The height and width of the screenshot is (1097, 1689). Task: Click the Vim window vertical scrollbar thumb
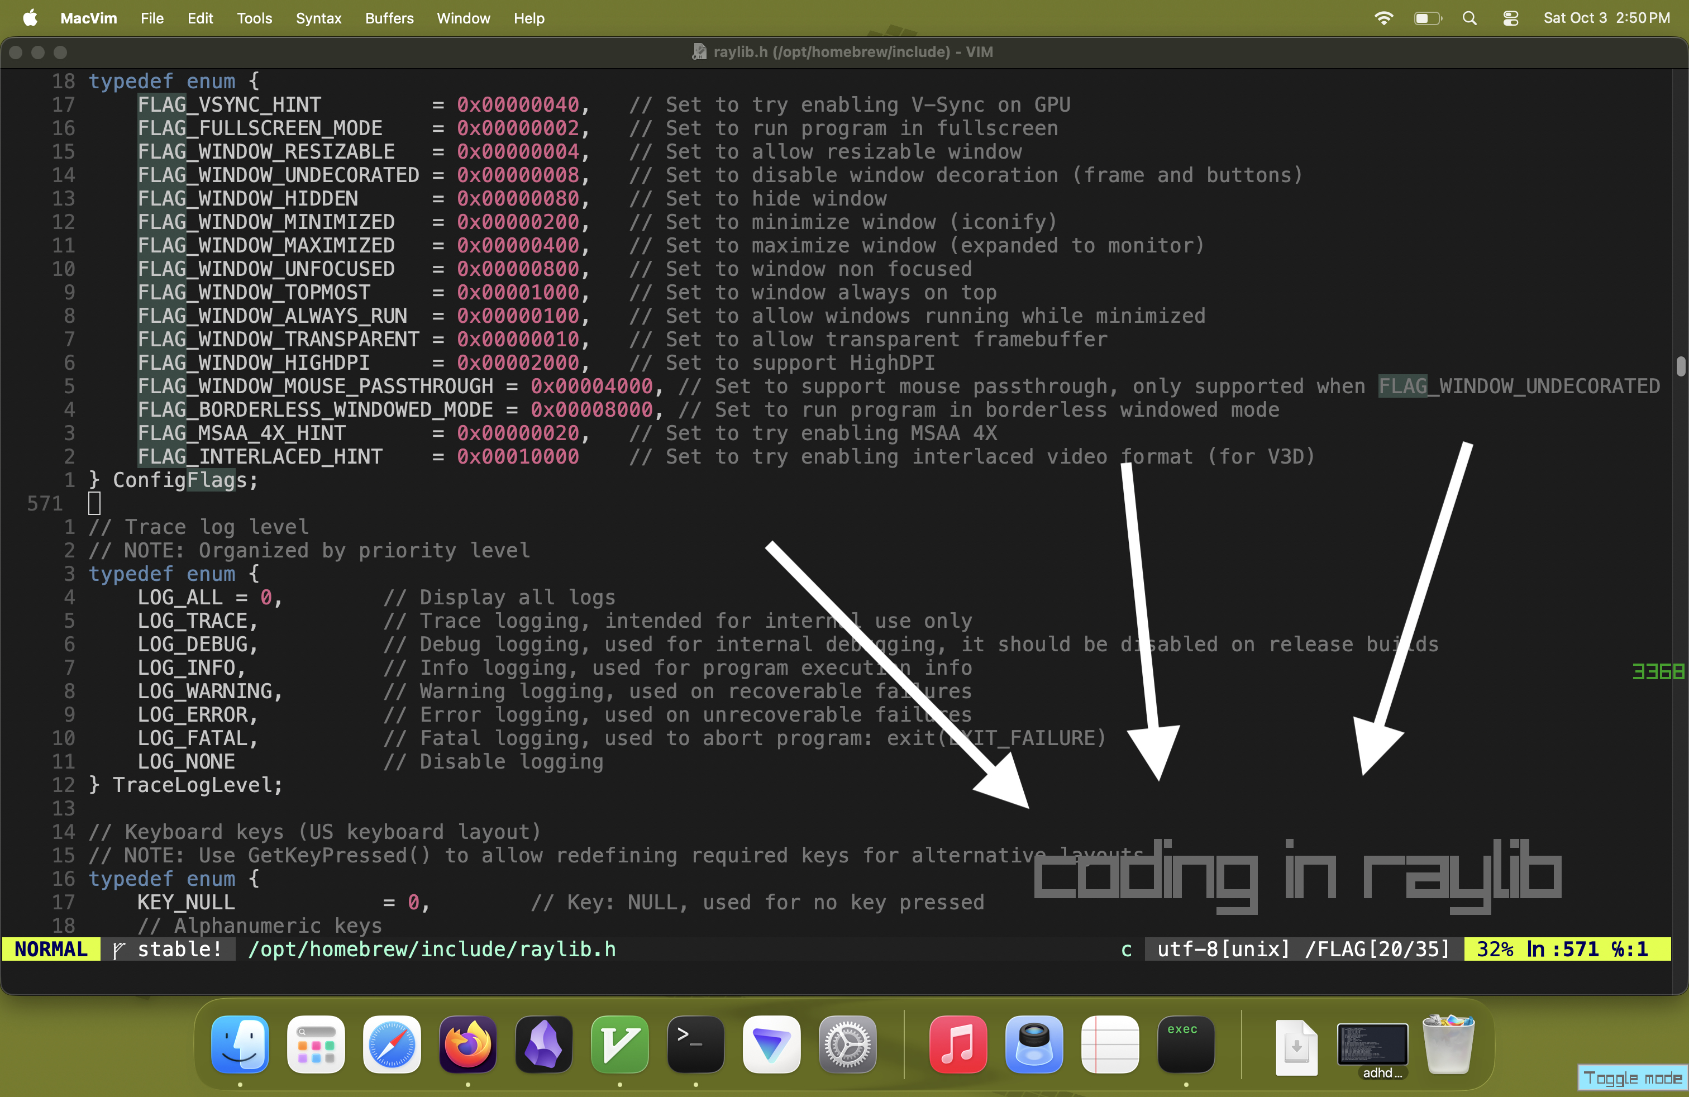[x=1681, y=366]
